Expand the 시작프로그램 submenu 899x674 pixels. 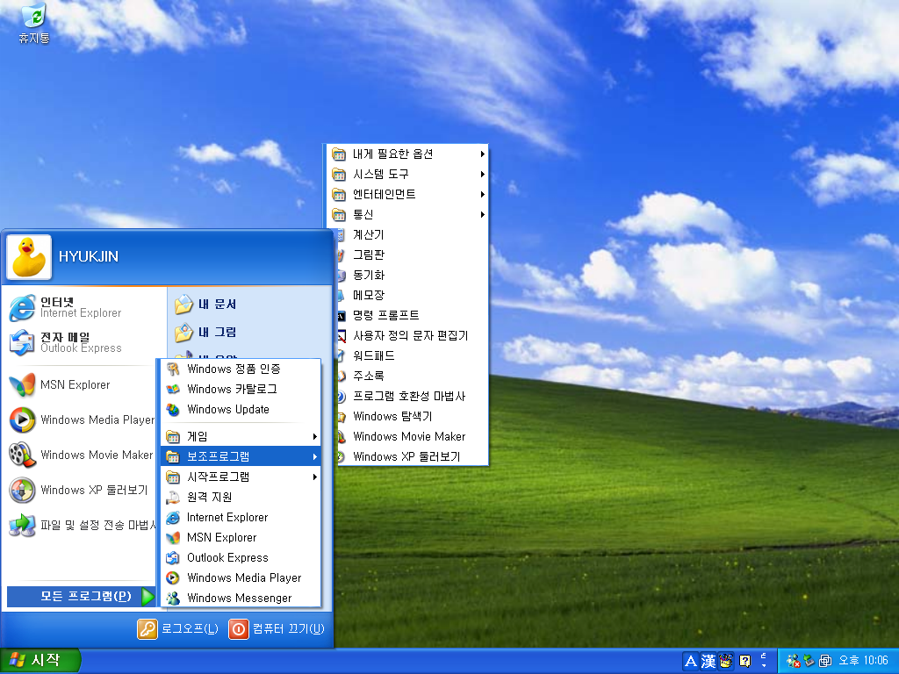tap(241, 477)
